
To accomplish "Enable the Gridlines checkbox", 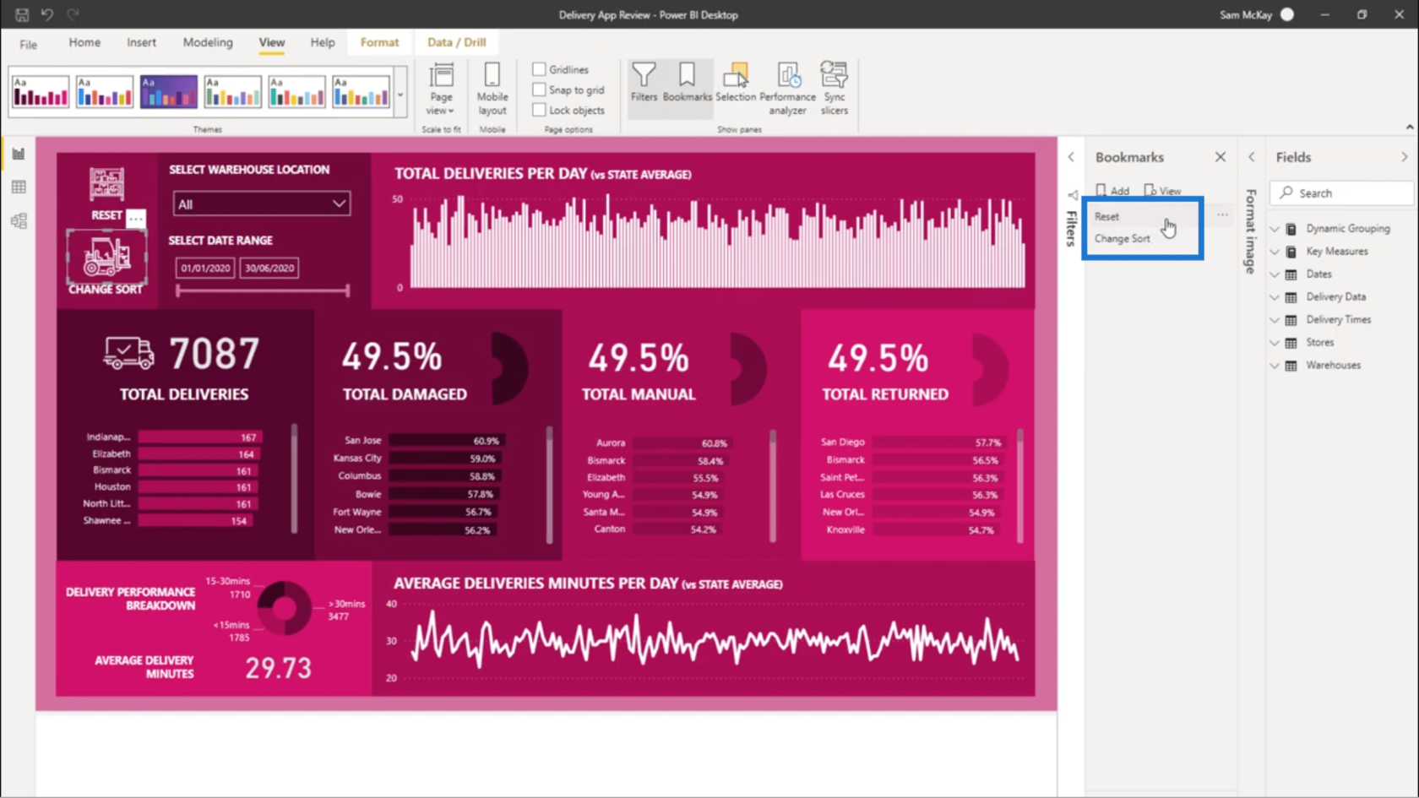I will click(539, 69).
